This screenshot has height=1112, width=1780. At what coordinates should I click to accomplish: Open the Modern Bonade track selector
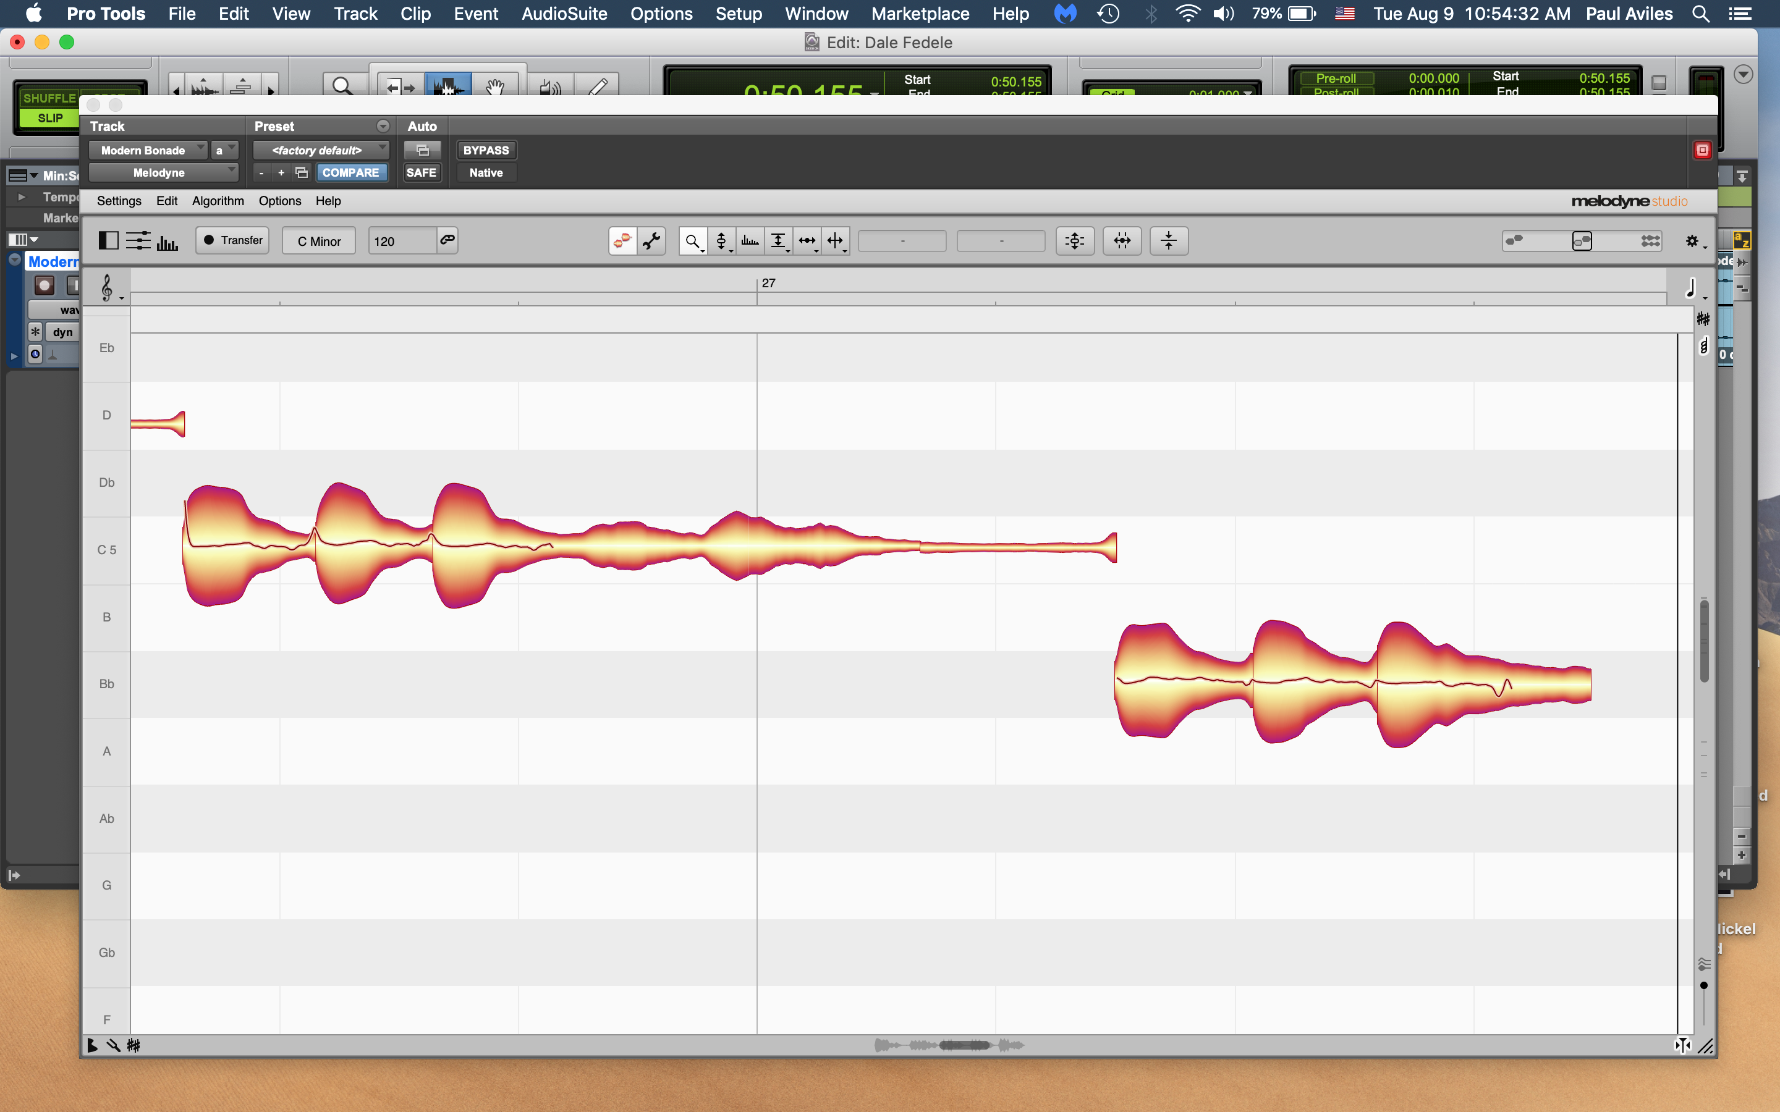(x=147, y=150)
